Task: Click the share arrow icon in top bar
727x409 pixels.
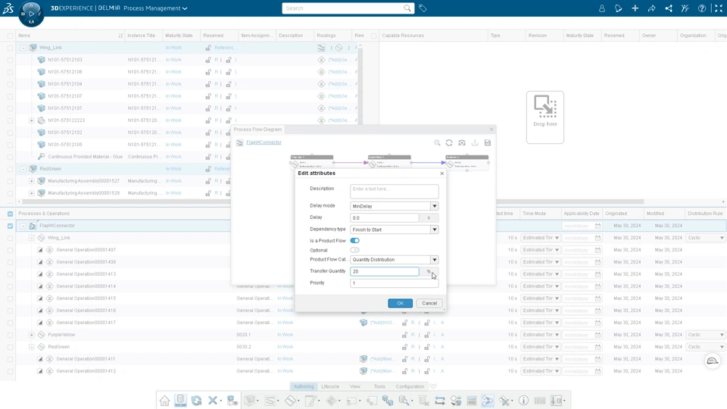Action: [651, 8]
